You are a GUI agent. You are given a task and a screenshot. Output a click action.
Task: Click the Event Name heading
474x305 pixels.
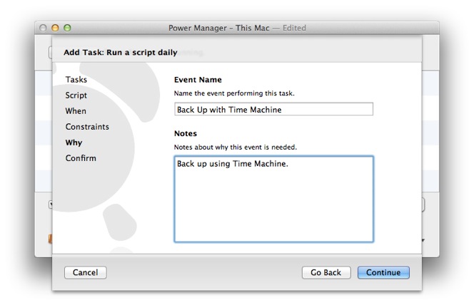pos(198,80)
